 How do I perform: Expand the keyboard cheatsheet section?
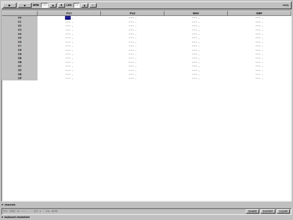[16, 217]
